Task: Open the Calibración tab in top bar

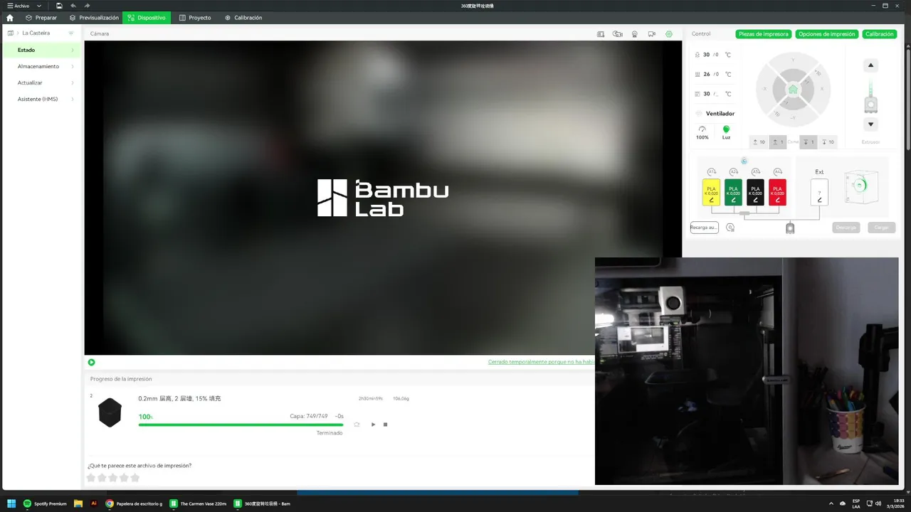Action: point(243,18)
